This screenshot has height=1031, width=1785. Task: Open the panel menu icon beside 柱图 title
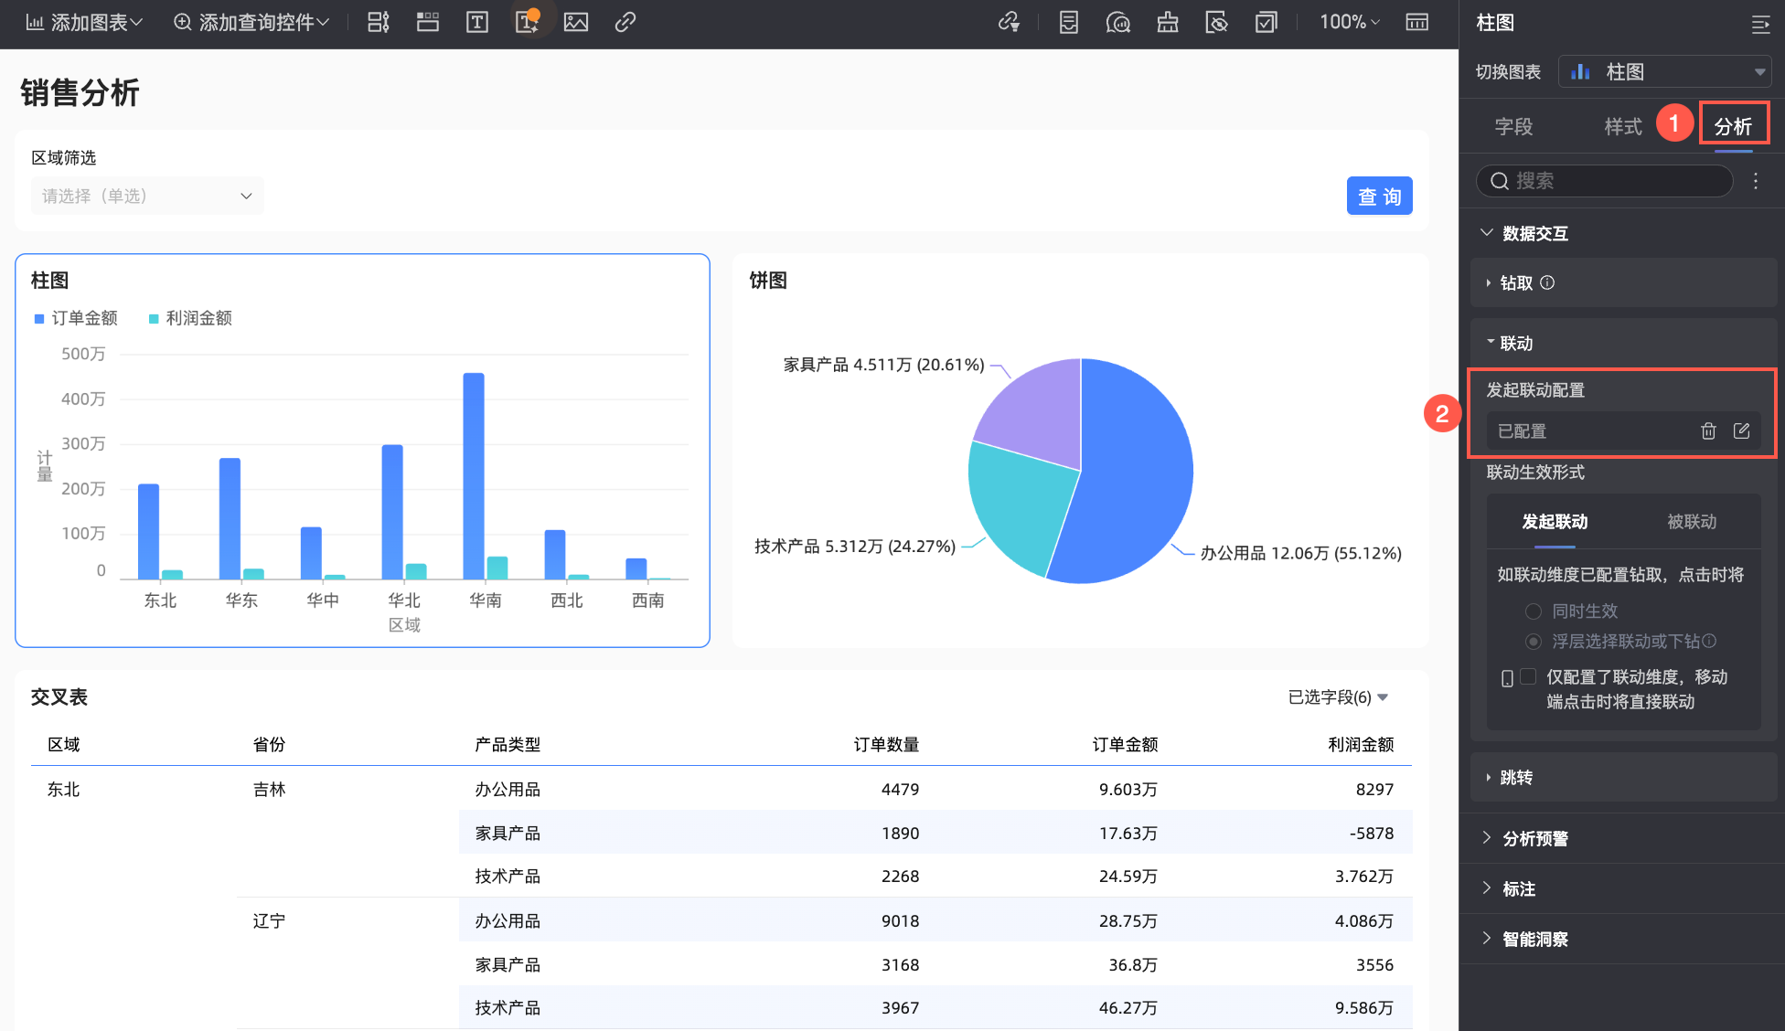pyautogui.click(x=1759, y=24)
